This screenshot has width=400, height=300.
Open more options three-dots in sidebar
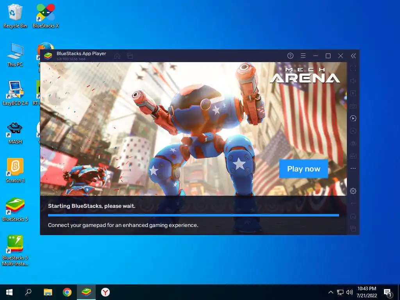tap(353, 168)
